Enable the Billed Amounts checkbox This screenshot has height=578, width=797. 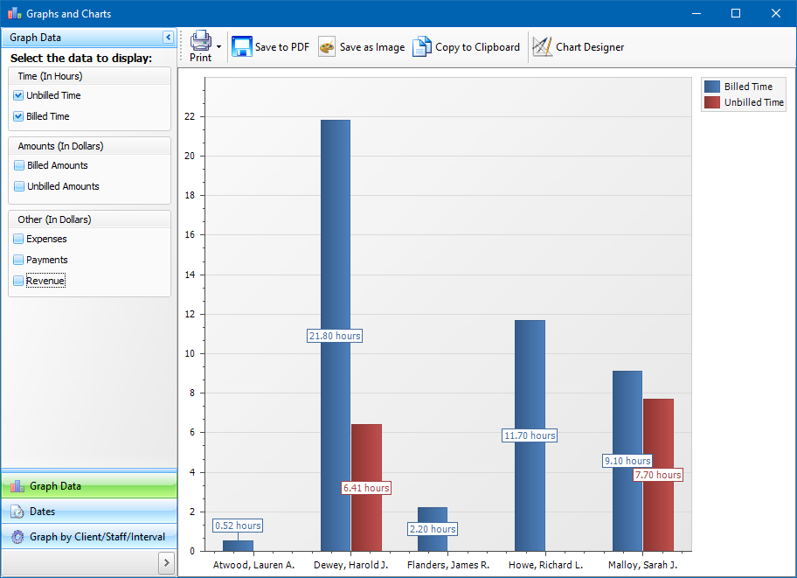point(19,165)
